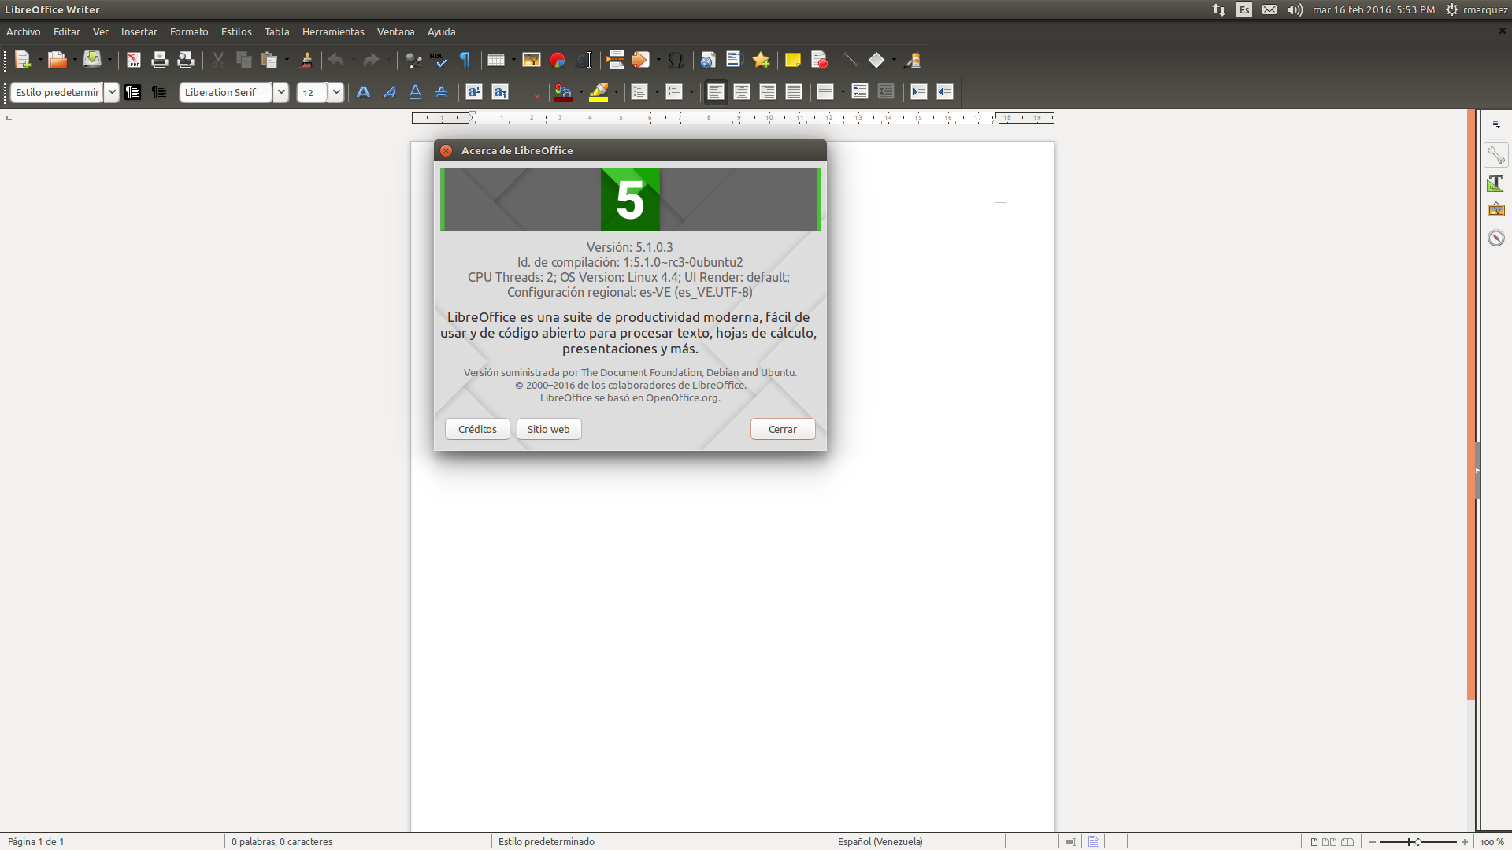
Task: Open the Liberation Serif font name dropdown
Action: [281, 92]
